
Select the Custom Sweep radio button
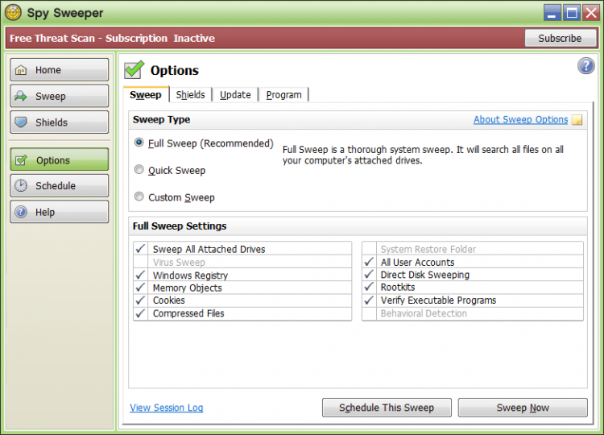pyautogui.click(x=139, y=197)
